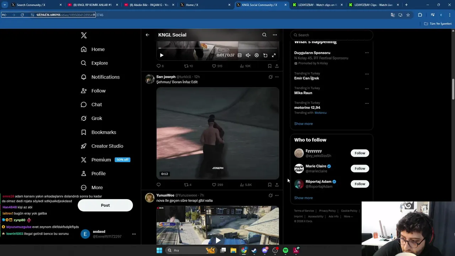Open account menu dots beside asdasd
The width and height of the screenshot is (455, 256).
pos(134,234)
